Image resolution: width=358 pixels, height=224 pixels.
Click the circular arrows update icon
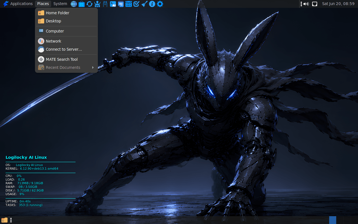[89, 4]
